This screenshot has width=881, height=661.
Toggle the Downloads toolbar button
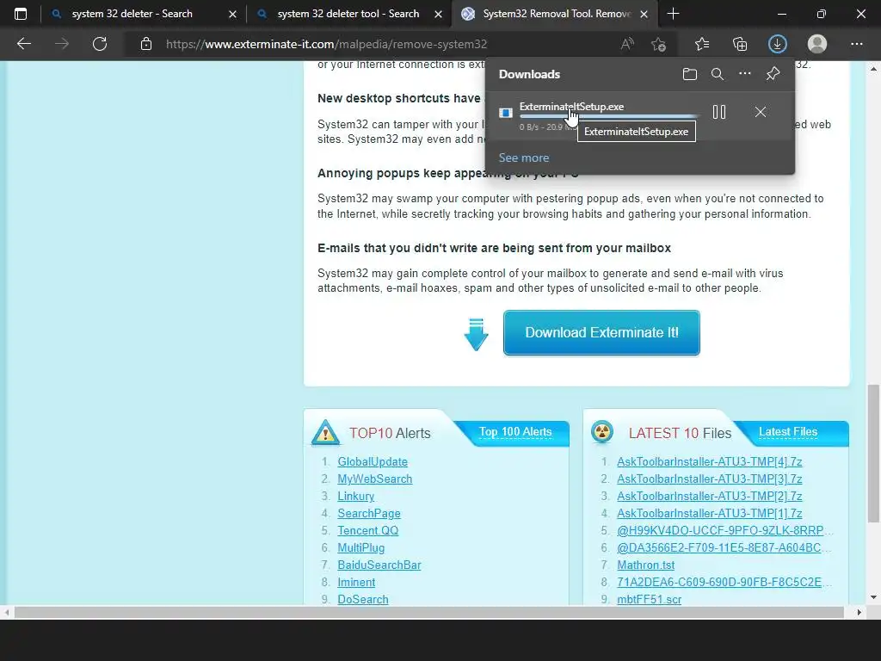778,44
